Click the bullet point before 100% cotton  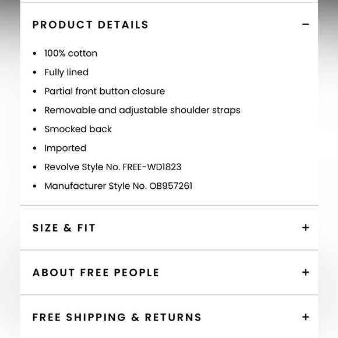[35, 54]
